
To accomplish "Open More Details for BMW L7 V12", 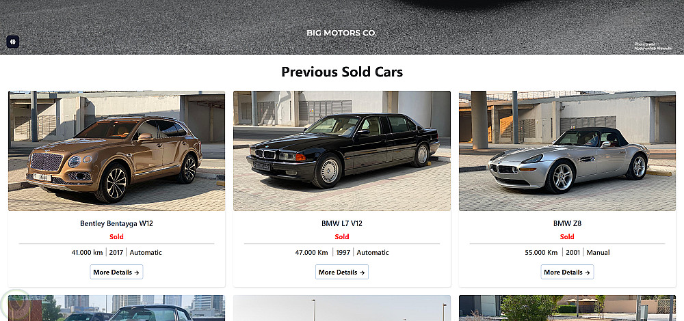I will [341, 273].
